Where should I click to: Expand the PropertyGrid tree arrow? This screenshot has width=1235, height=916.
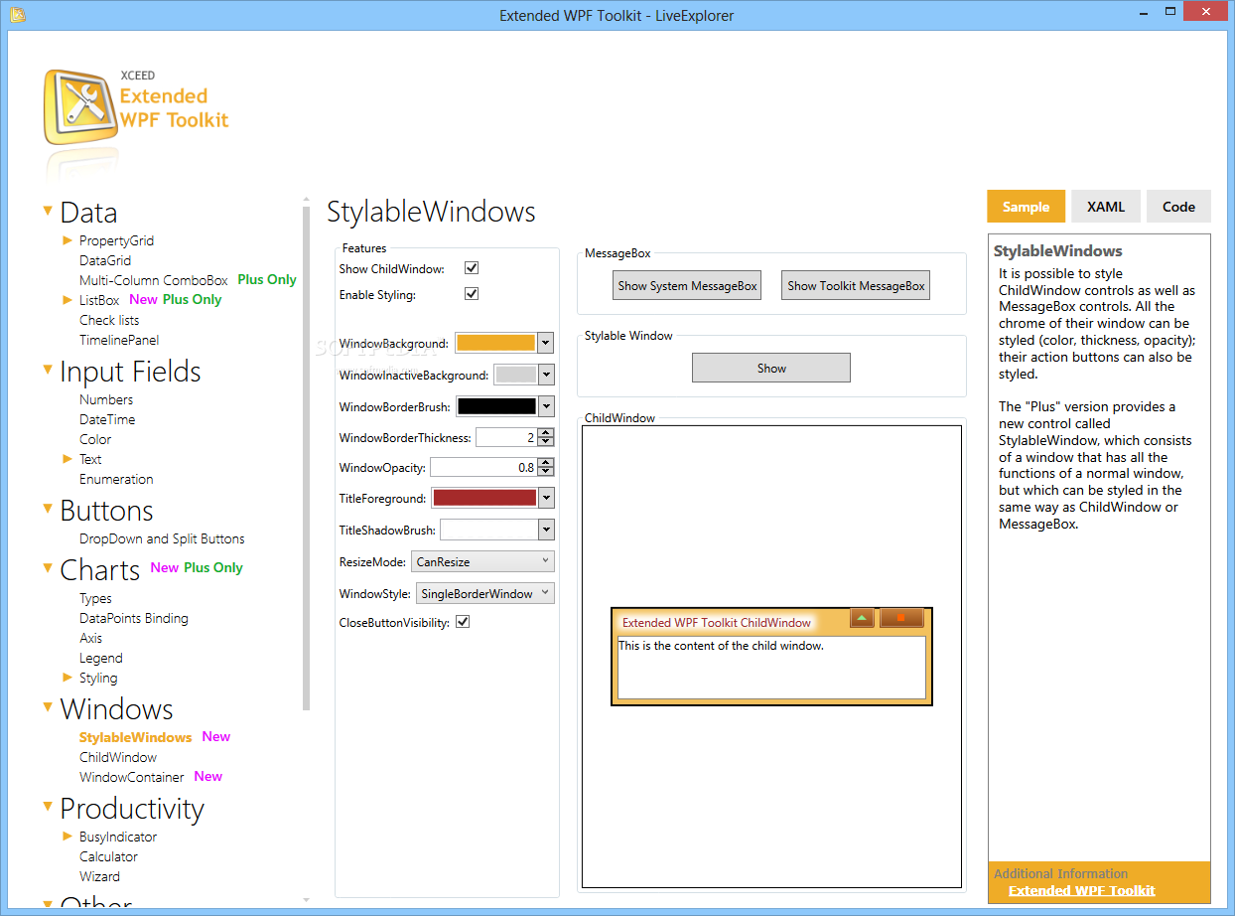pyautogui.click(x=68, y=240)
